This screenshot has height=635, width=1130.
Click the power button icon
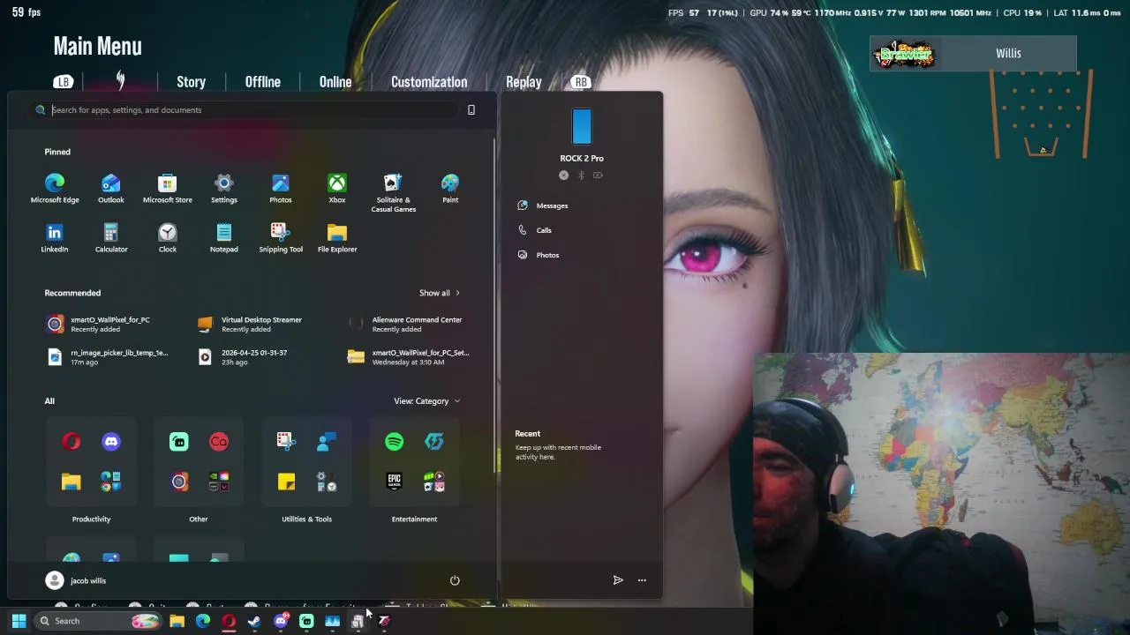click(x=455, y=580)
